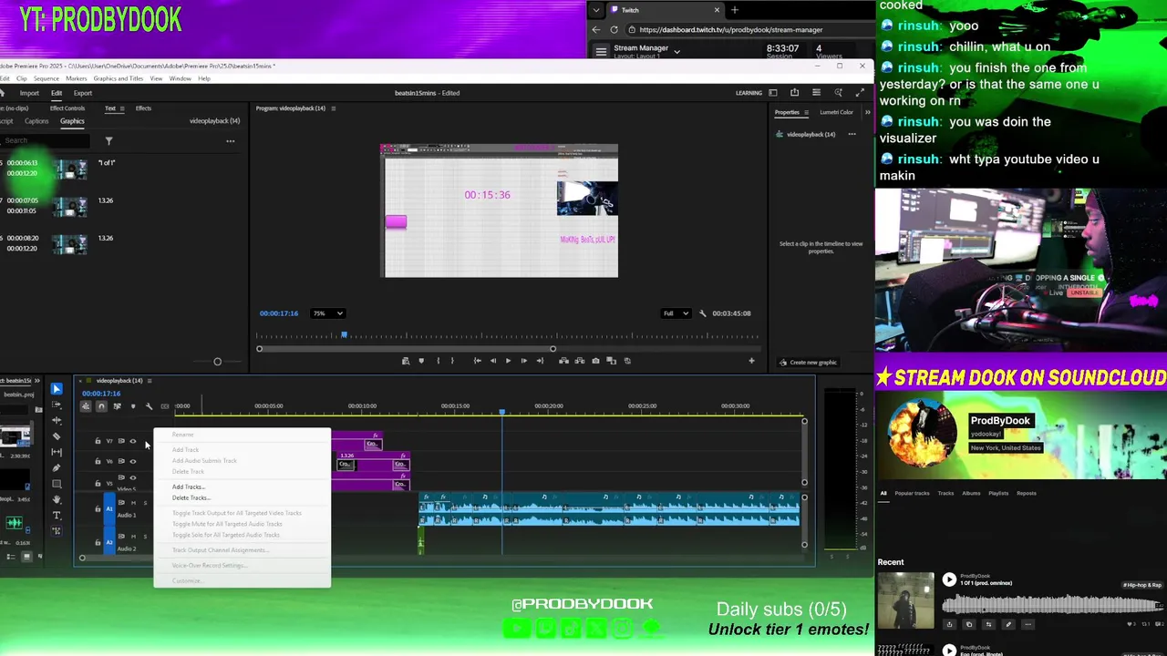Click the timeline wrench settings icon

[149, 406]
